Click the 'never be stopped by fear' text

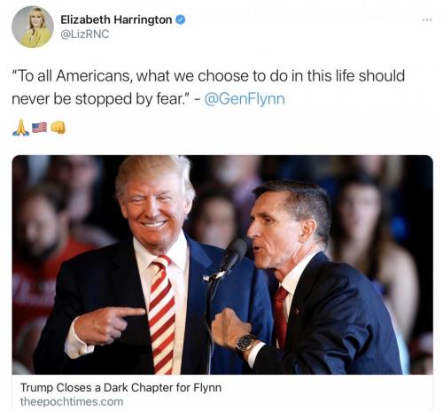click(102, 98)
